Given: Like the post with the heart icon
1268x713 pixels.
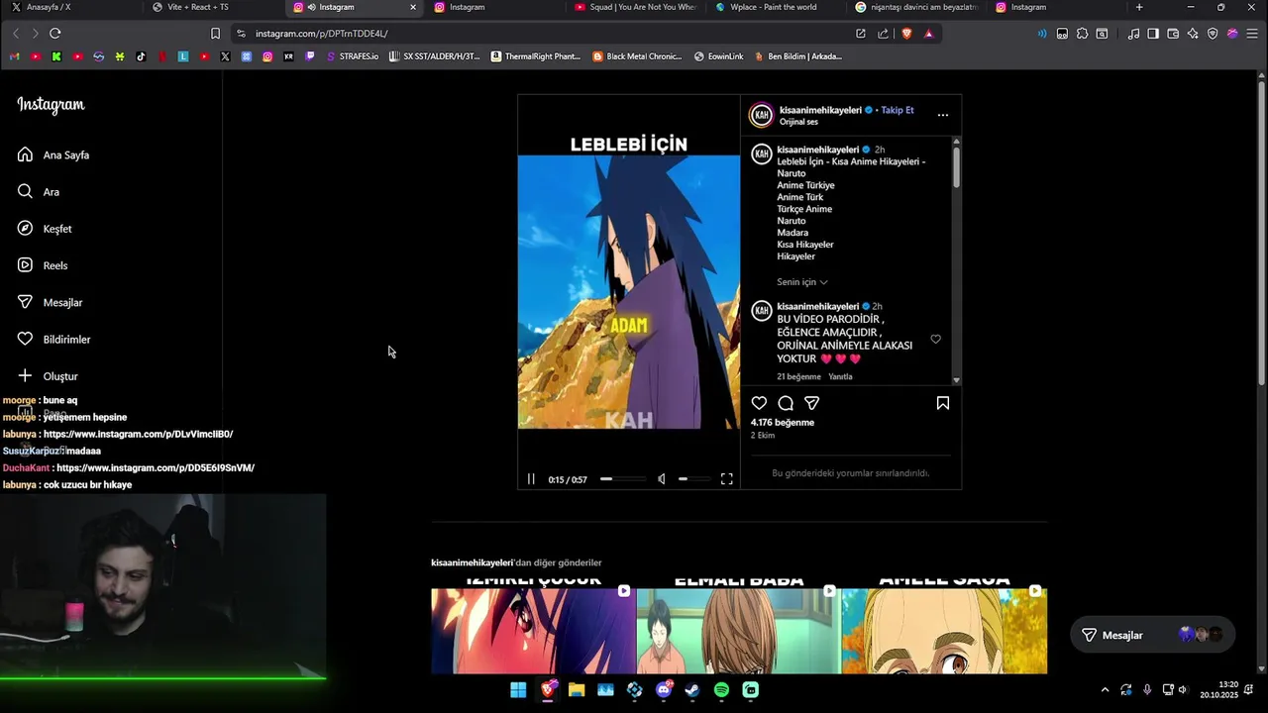Looking at the screenshot, I should tap(759, 403).
